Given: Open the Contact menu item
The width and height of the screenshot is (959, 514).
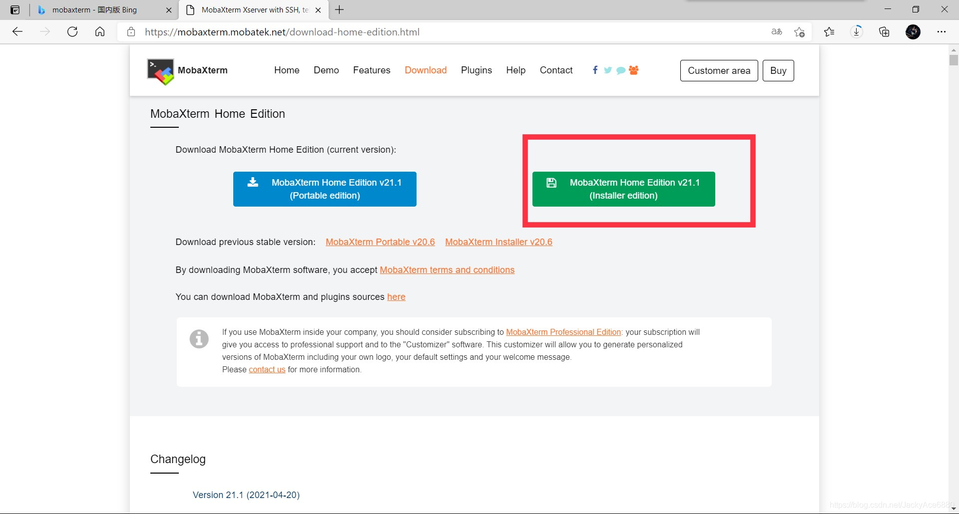Looking at the screenshot, I should (x=556, y=70).
